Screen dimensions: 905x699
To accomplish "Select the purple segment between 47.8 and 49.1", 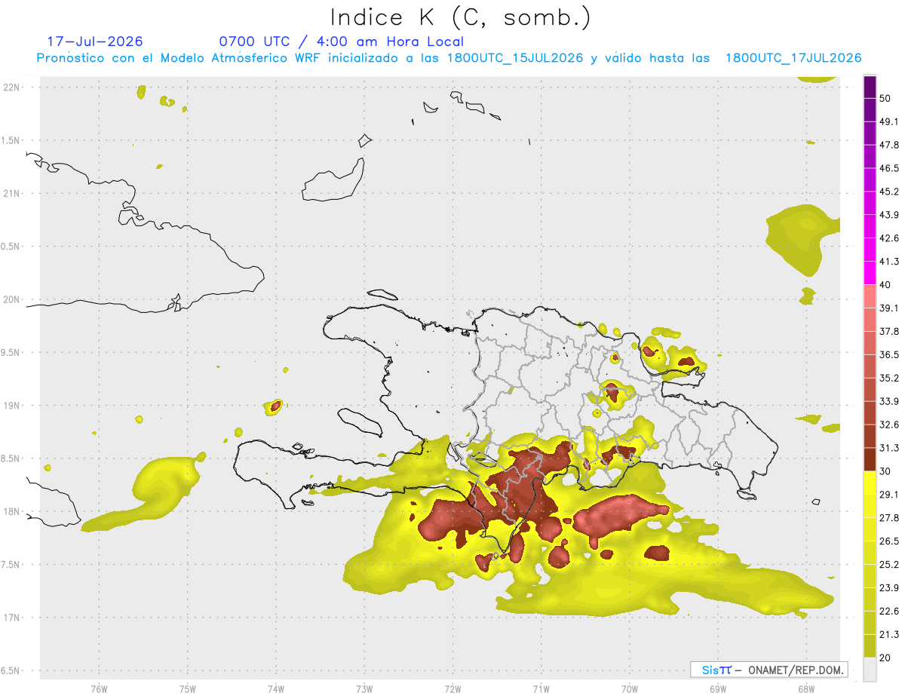I will pyautogui.click(x=870, y=134).
